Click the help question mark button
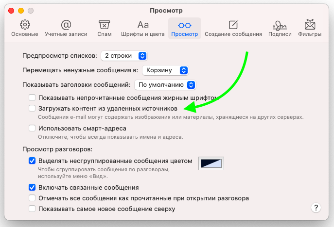 [x=316, y=208]
